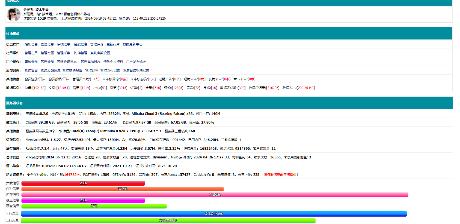Open 管理反馈信息 link
Viewport: 460px width, 224px height.
(x=51, y=70)
